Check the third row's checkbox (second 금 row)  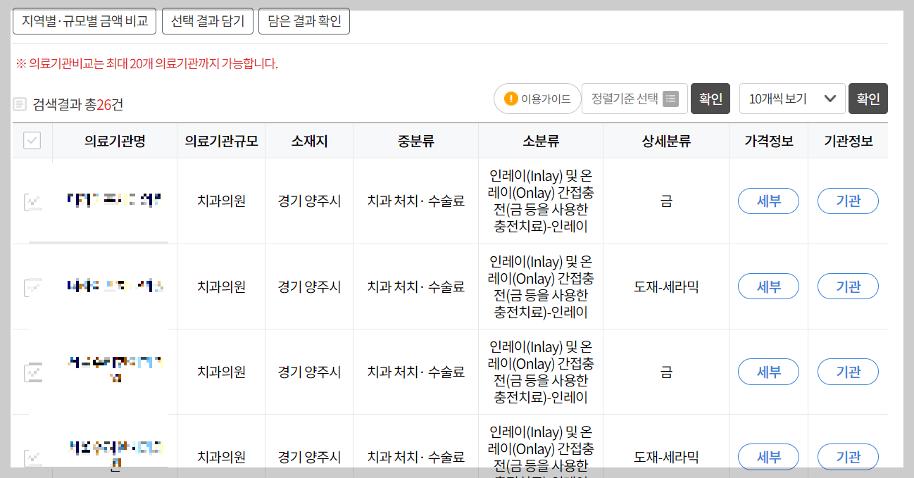(x=32, y=372)
